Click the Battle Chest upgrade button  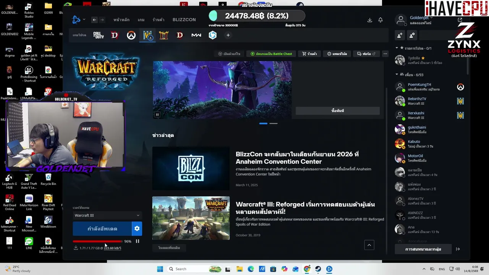(271, 54)
